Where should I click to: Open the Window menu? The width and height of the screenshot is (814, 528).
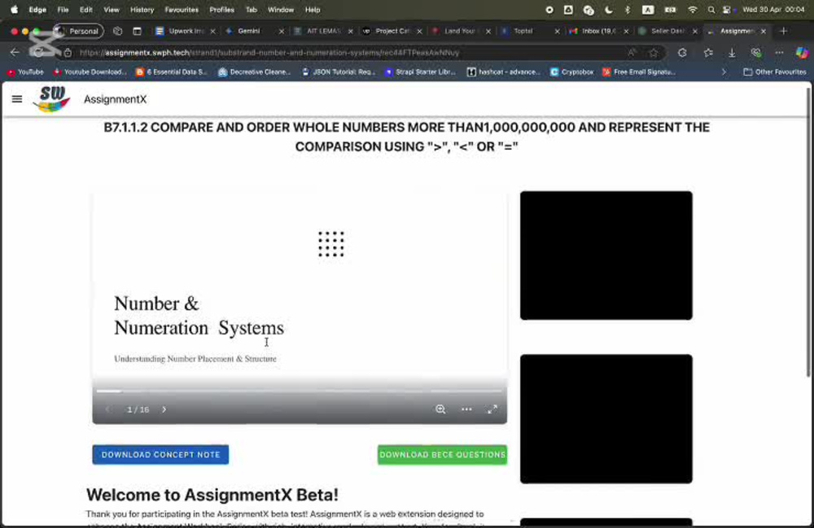(x=280, y=9)
